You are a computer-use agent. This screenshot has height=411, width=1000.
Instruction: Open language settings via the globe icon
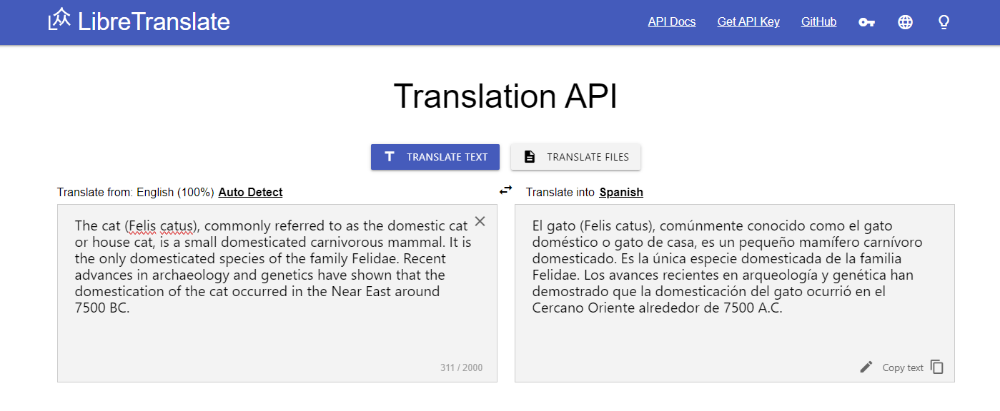(905, 21)
